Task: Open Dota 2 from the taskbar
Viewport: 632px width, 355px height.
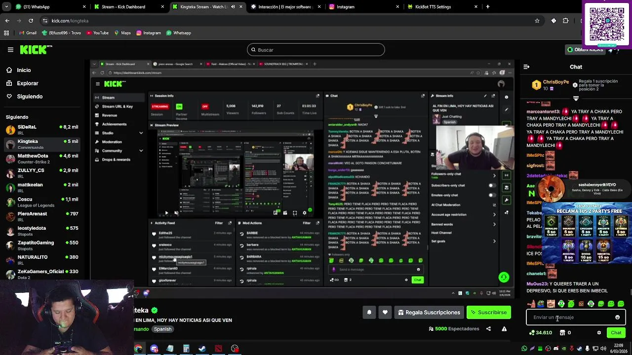Action: (x=218, y=349)
